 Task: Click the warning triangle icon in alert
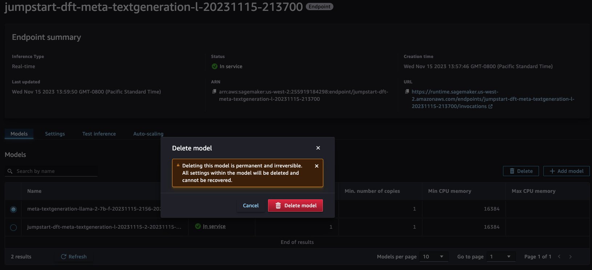coord(178,165)
